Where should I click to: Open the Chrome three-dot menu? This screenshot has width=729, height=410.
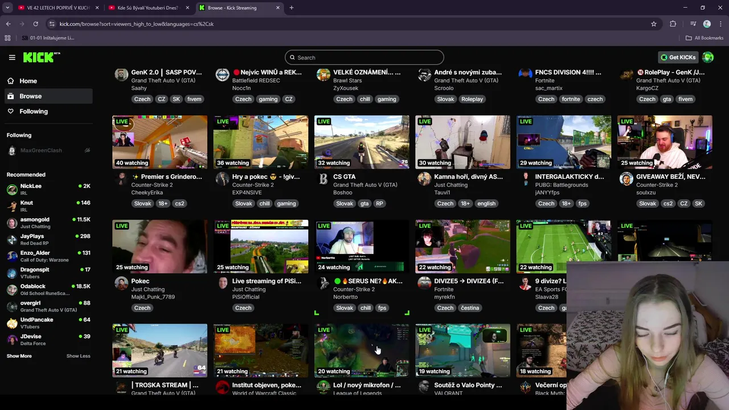720,24
